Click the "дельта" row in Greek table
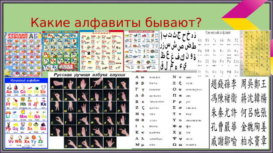This screenshot has height=153, width=273. click(148, 96)
